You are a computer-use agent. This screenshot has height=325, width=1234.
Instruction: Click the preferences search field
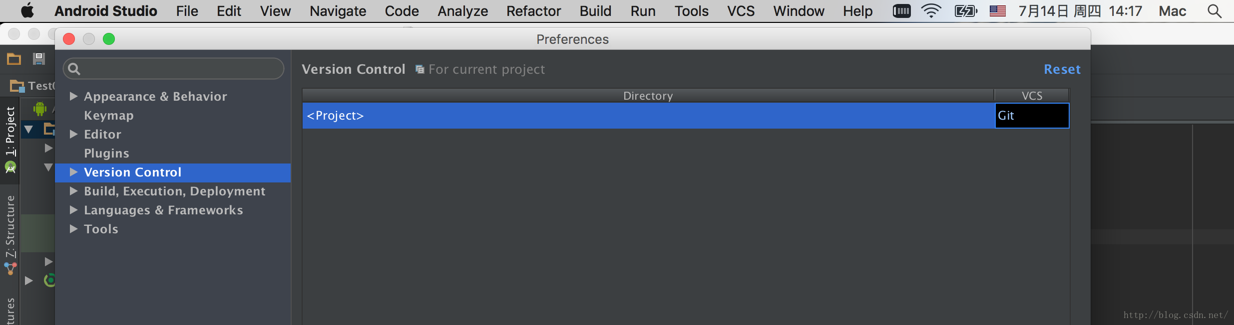click(x=173, y=68)
